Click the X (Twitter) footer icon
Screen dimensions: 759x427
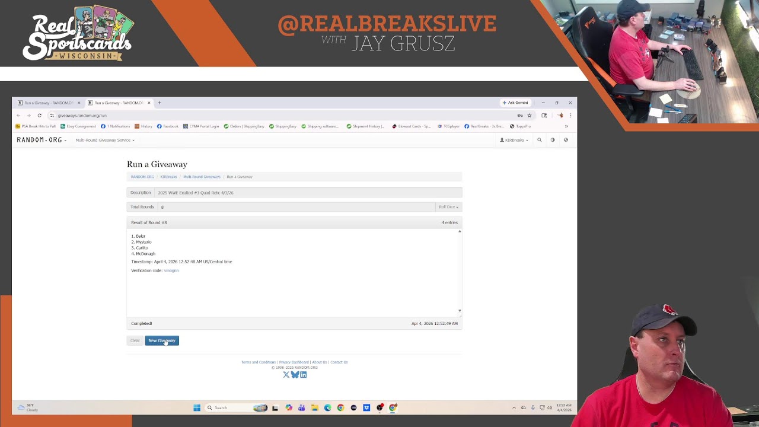click(286, 375)
